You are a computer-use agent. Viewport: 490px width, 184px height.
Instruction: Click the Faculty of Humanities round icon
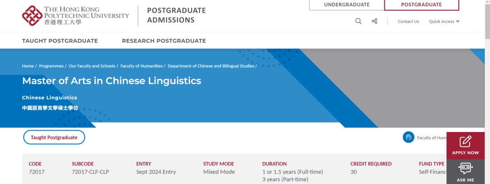click(x=408, y=137)
